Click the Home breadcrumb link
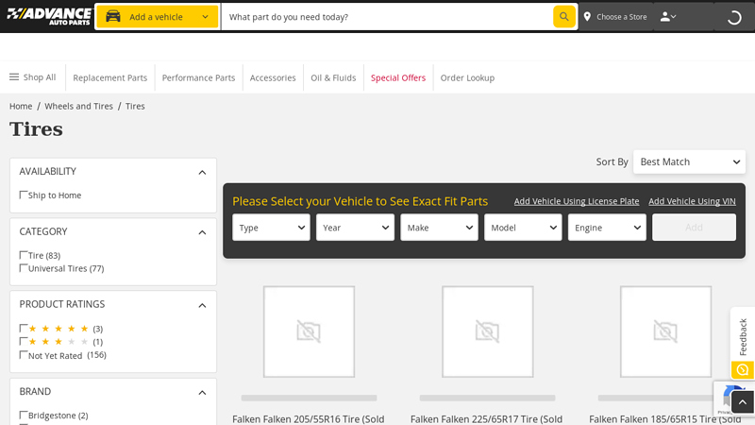This screenshot has width=755, height=425. 21,106
